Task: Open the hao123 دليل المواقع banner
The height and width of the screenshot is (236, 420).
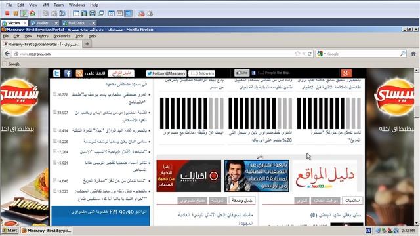Action: pyautogui.click(x=325, y=176)
